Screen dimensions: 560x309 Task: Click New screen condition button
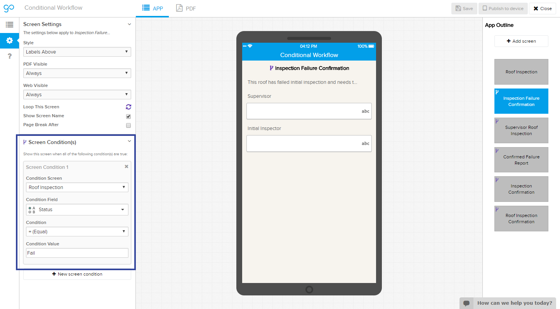pos(77,274)
